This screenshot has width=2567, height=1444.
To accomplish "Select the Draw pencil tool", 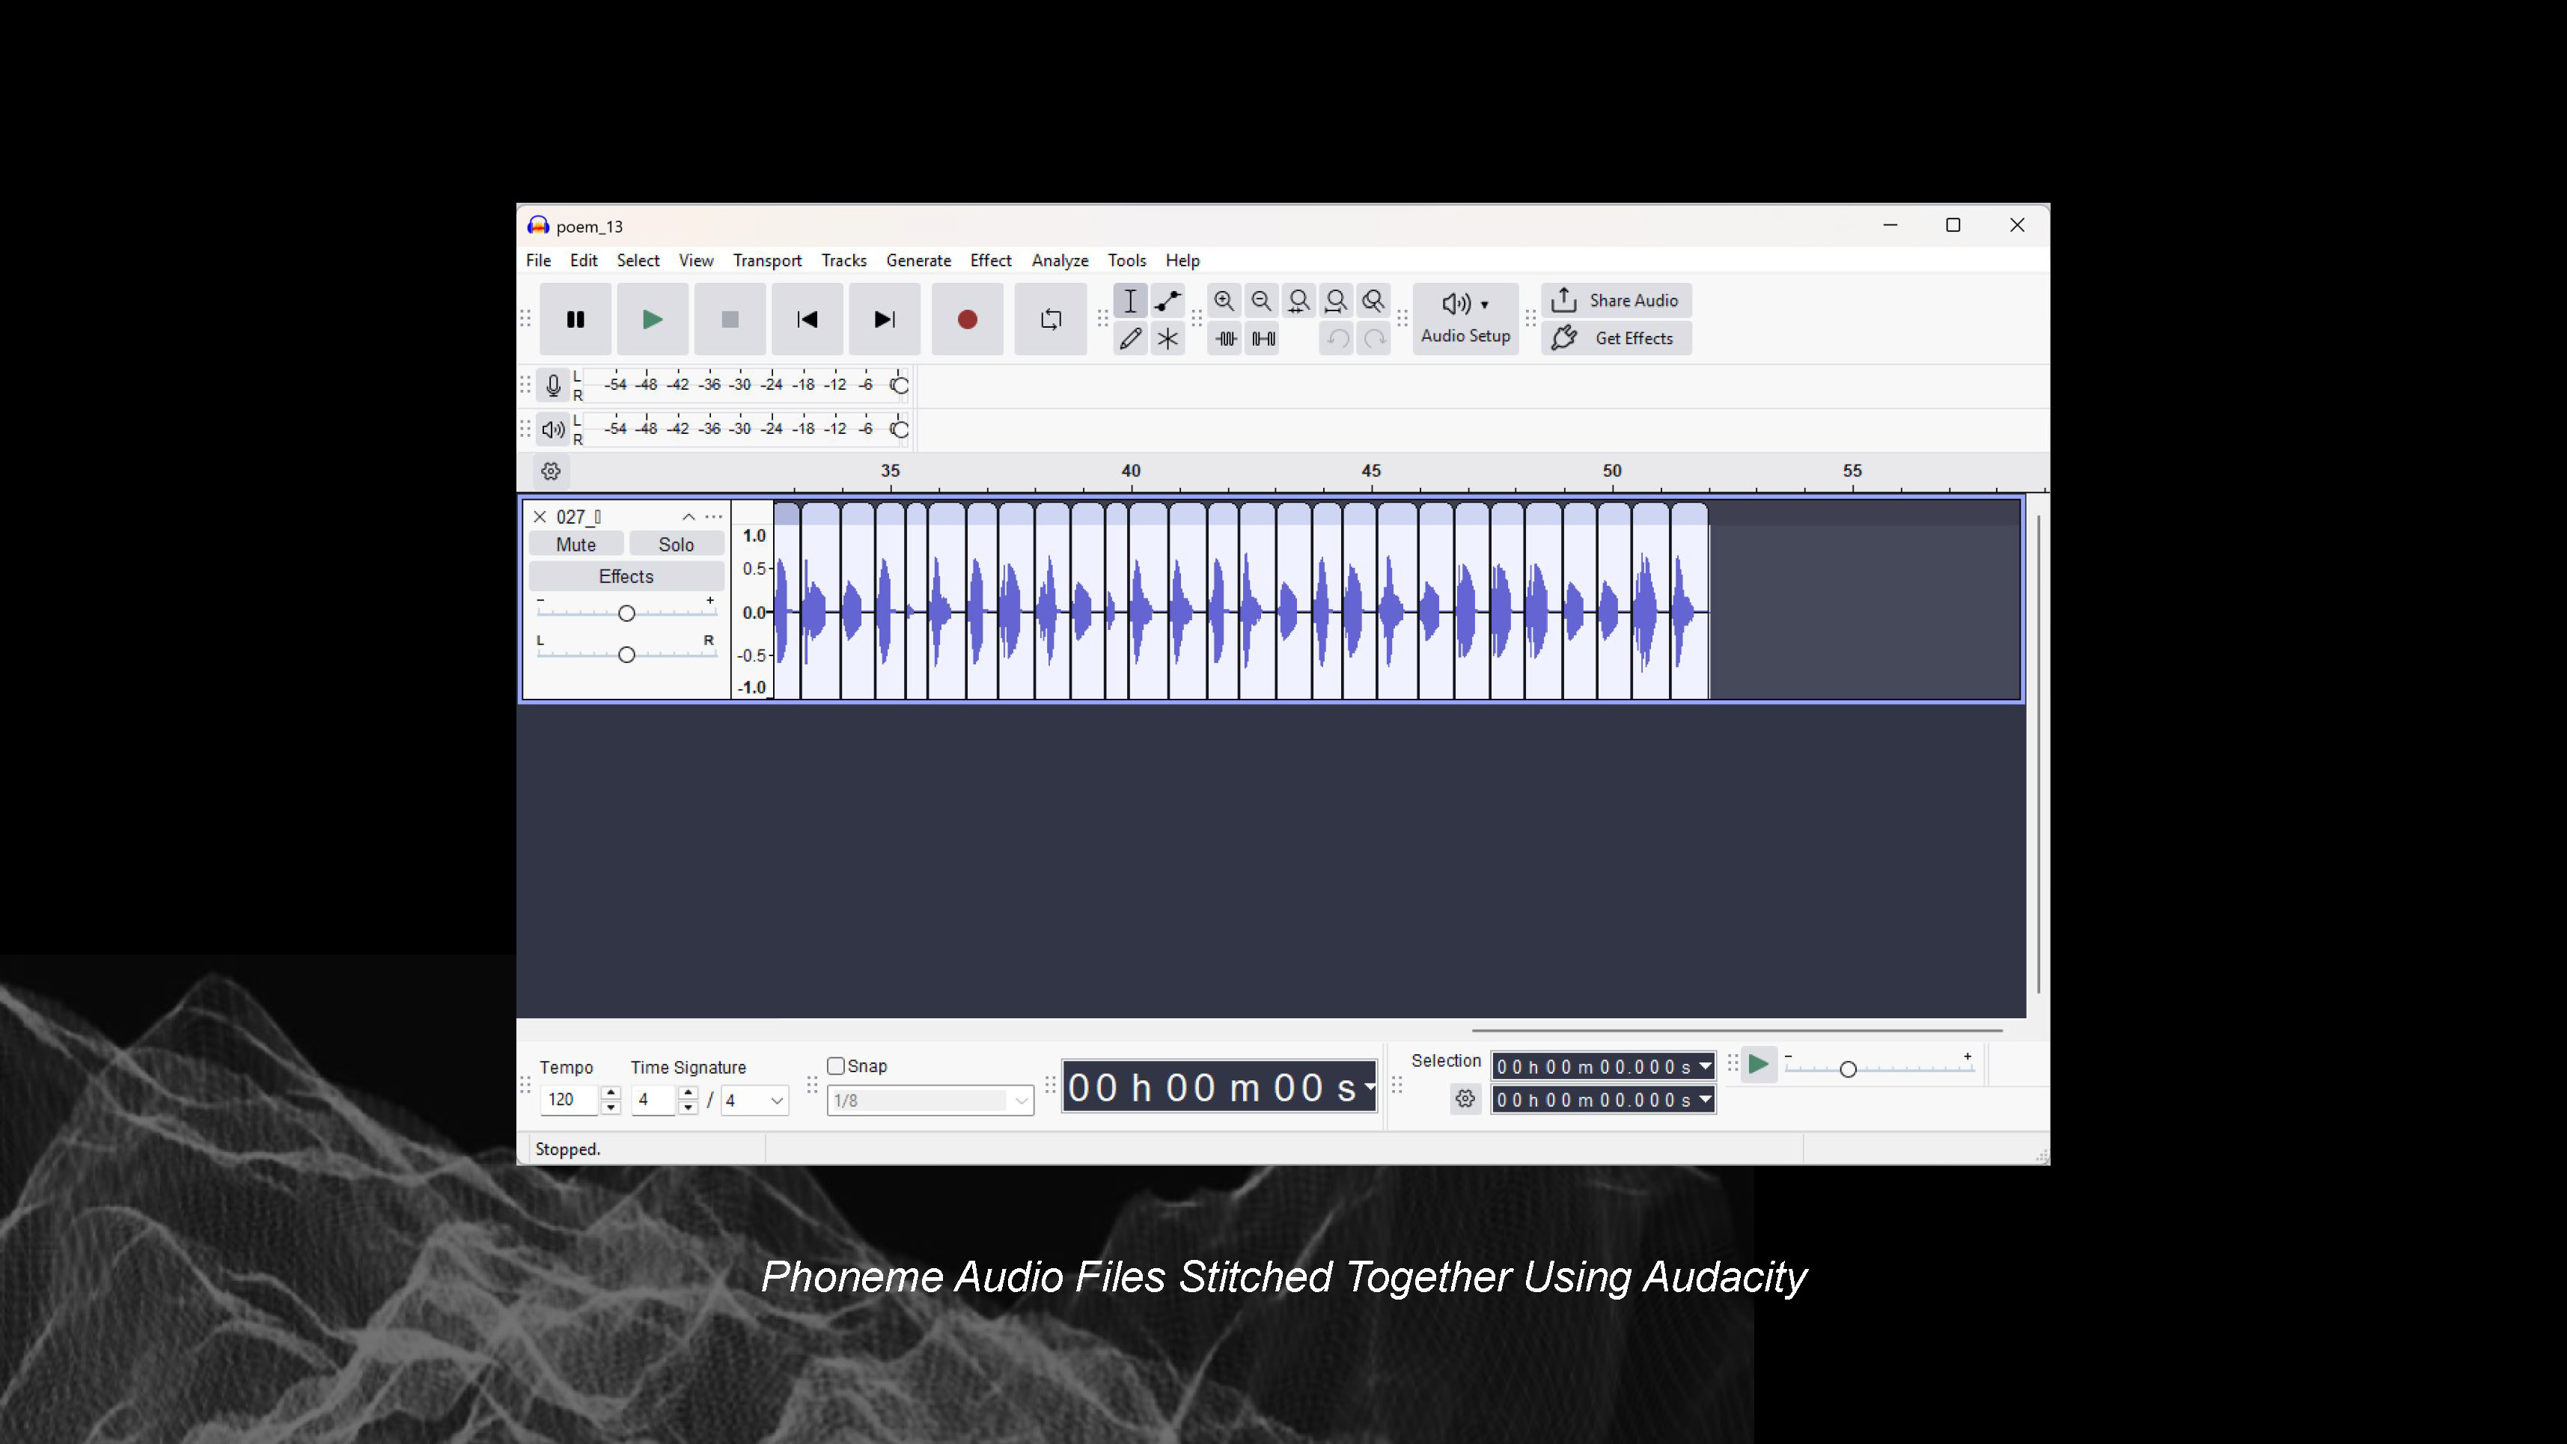I will click(1130, 339).
